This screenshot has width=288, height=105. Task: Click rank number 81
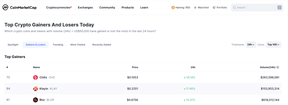[x=8, y=100]
